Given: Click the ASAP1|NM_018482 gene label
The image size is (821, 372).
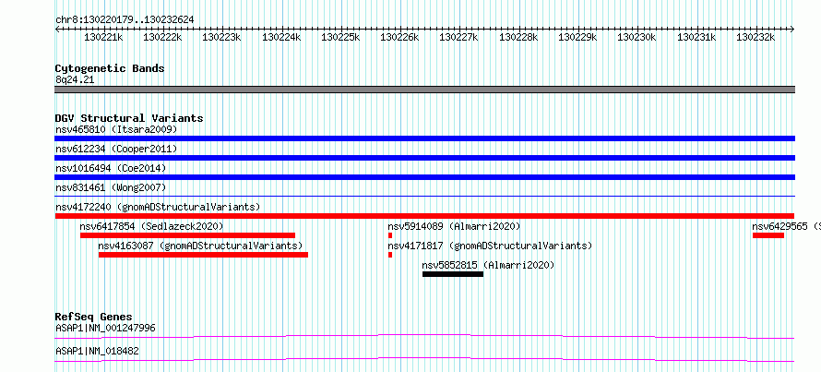Looking at the screenshot, I should point(98,352).
